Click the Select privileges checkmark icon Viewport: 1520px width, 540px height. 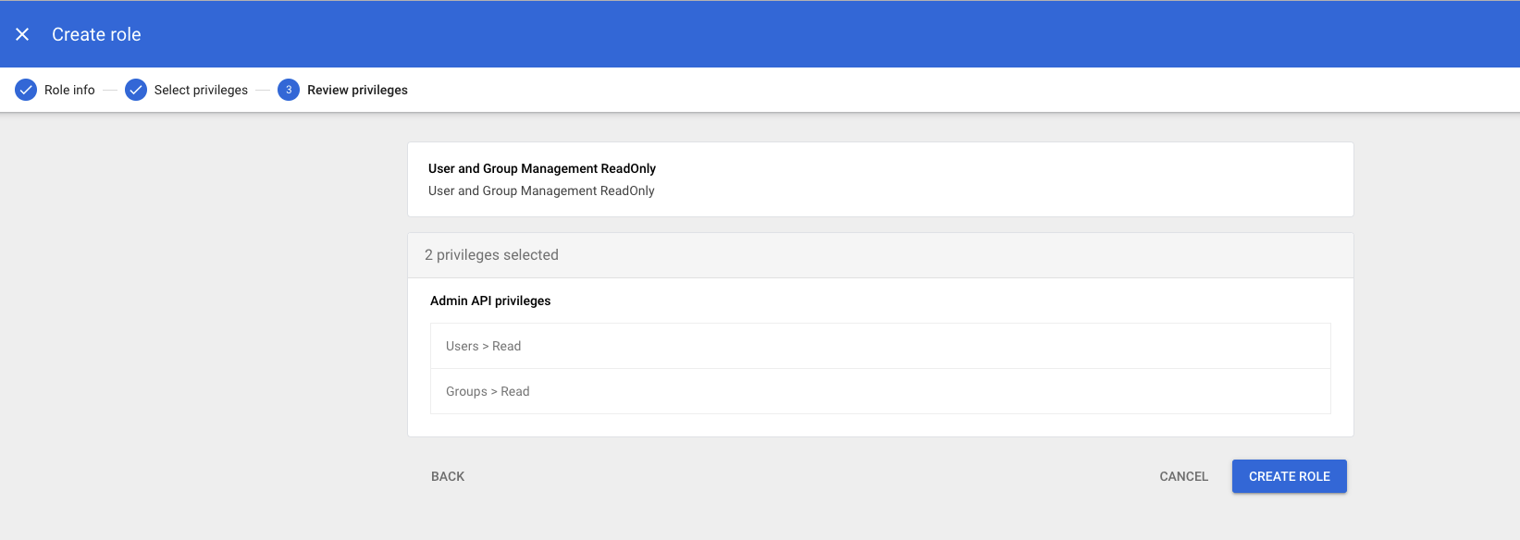136,90
